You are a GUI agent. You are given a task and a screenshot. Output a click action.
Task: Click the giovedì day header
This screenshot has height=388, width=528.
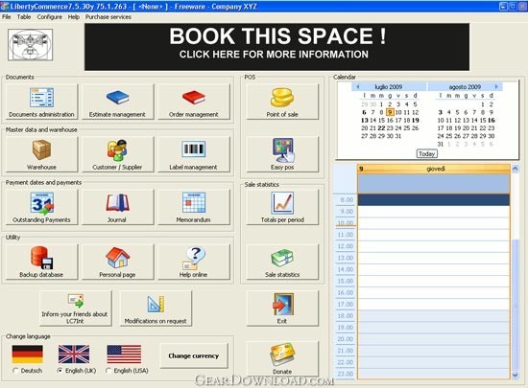[x=434, y=169]
